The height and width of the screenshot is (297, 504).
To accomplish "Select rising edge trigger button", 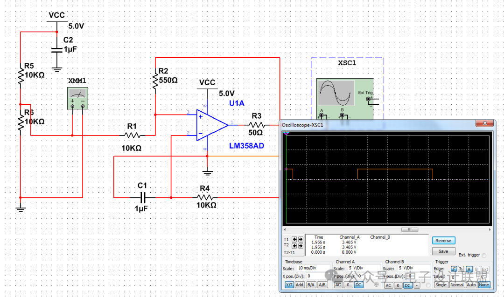I will point(454,269).
